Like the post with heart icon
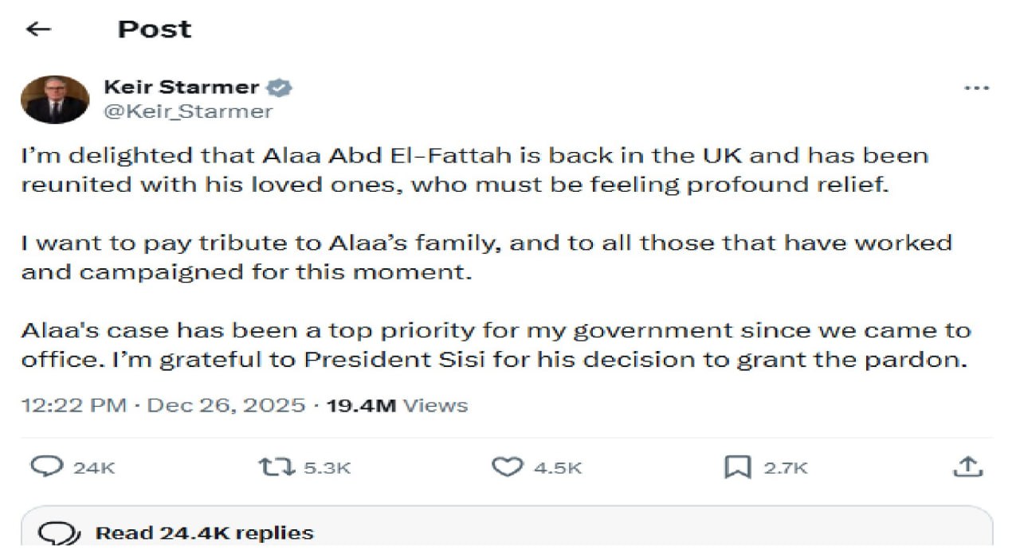The image size is (1020, 550). point(506,466)
